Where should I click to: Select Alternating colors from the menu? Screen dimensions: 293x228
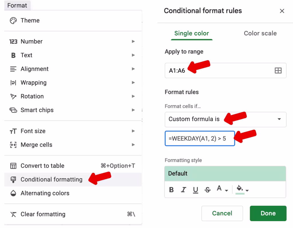[x=45, y=193]
